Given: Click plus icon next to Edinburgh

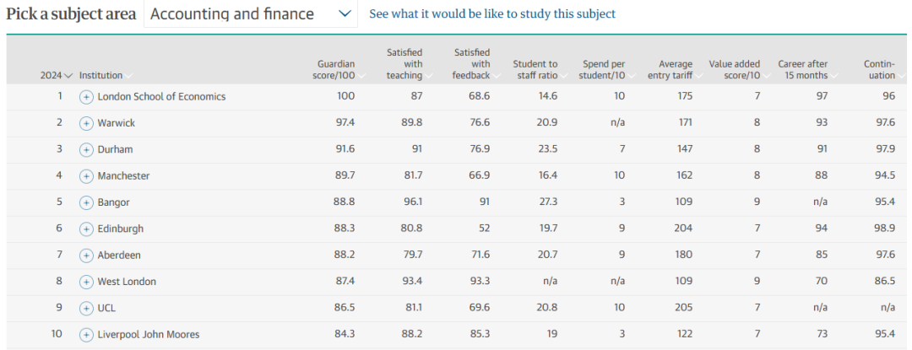Looking at the screenshot, I should (x=86, y=229).
